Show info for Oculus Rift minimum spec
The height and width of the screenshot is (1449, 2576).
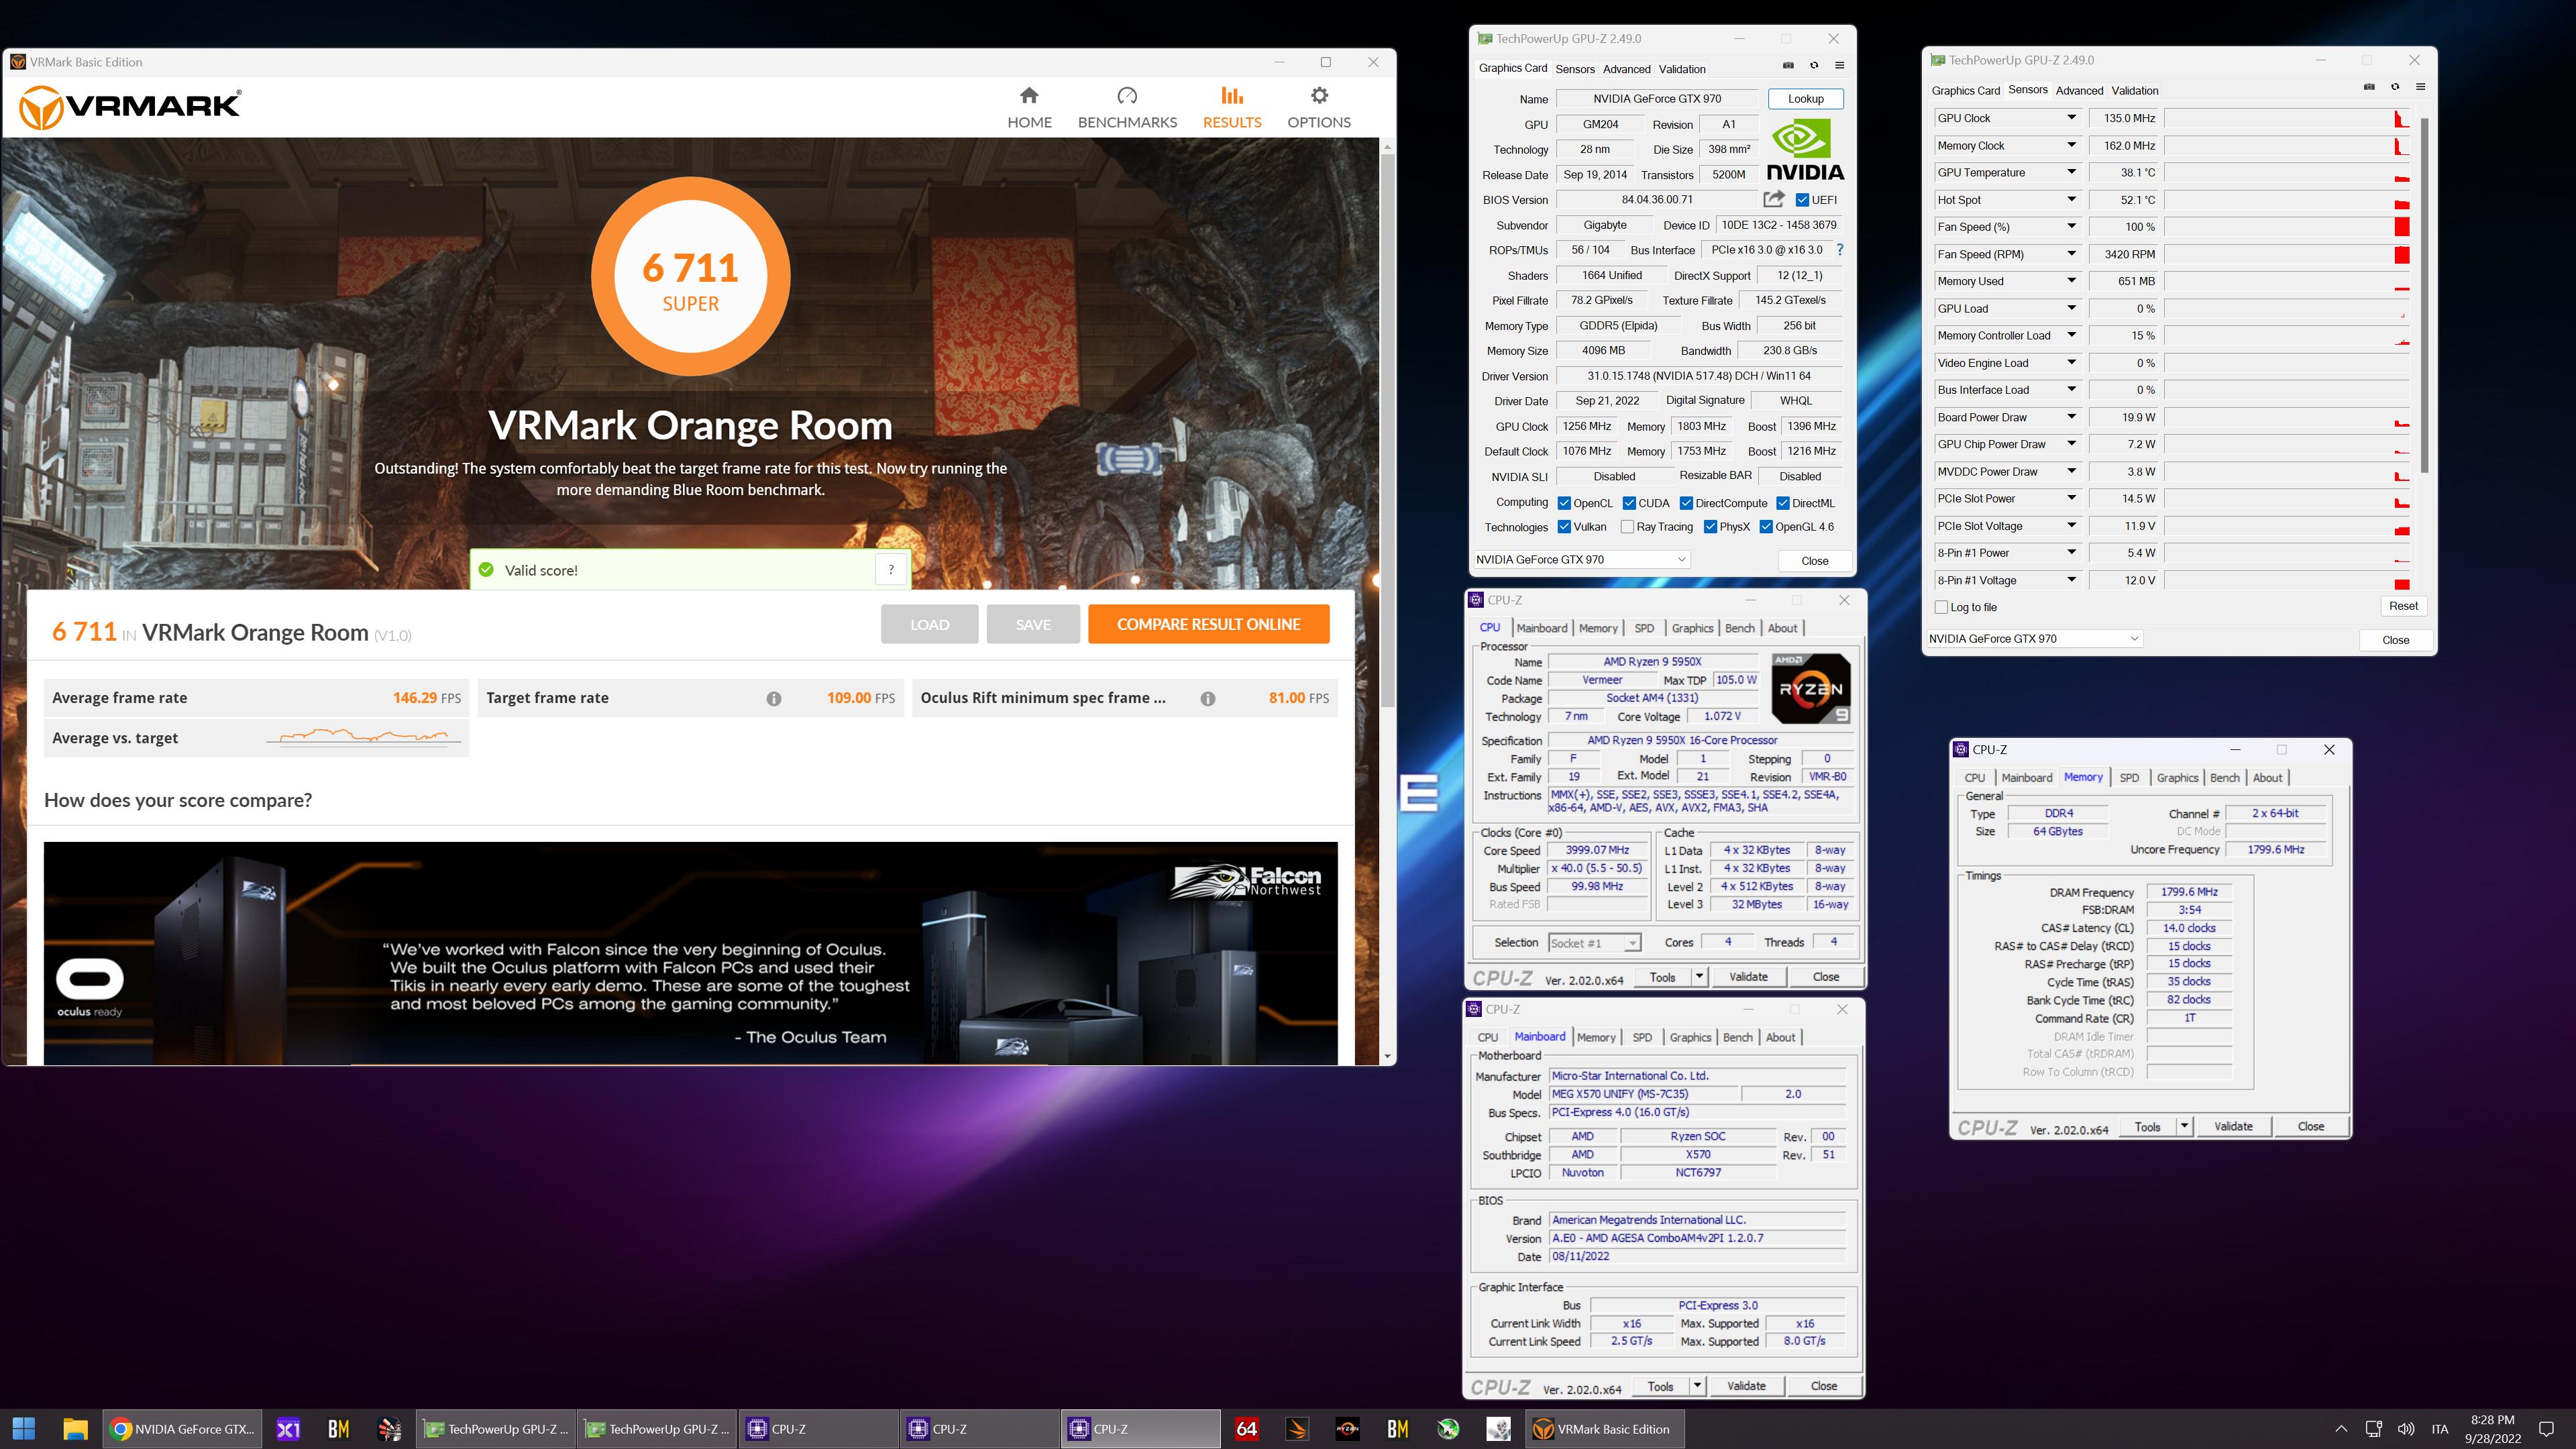[1208, 699]
